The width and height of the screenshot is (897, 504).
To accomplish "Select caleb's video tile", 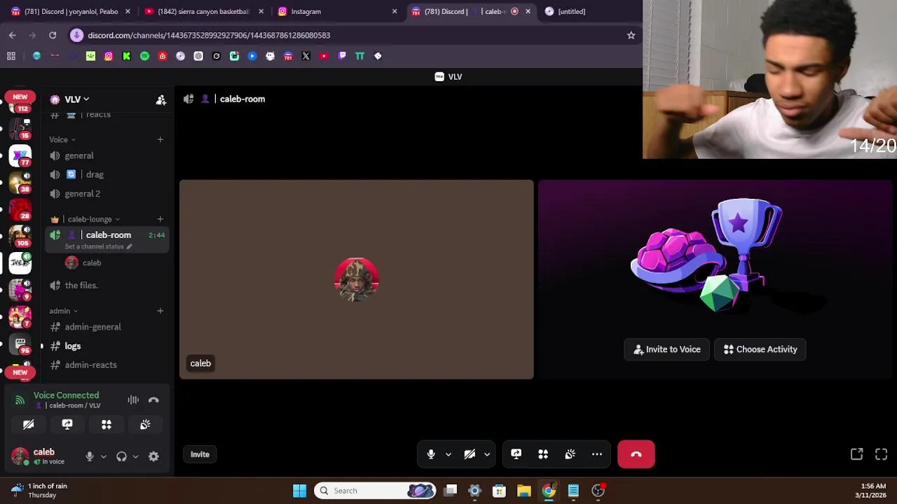I will [x=357, y=279].
